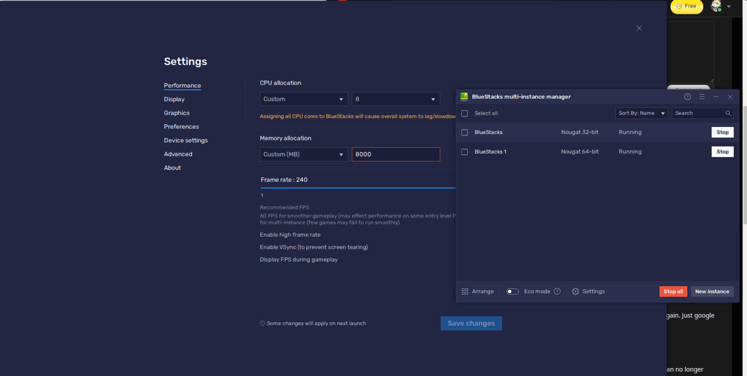Click the info icon beside the next-launch note
This screenshot has width=747, height=376.
[263, 323]
